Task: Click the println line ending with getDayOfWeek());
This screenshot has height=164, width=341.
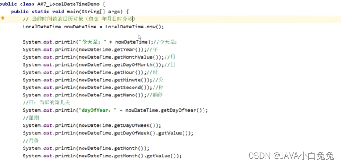Action: pyautogui.click(x=92, y=125)
